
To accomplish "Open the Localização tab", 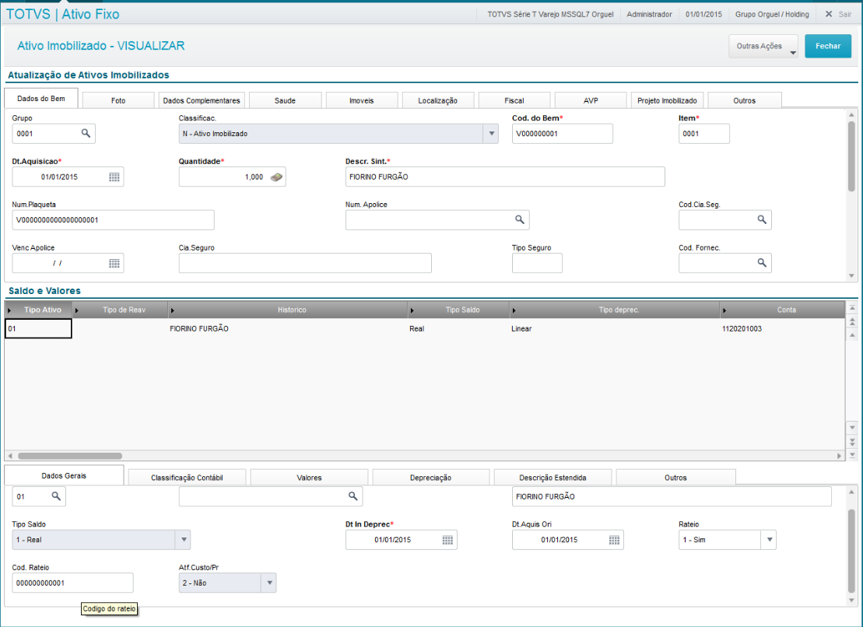I will [x=437, y=100].
